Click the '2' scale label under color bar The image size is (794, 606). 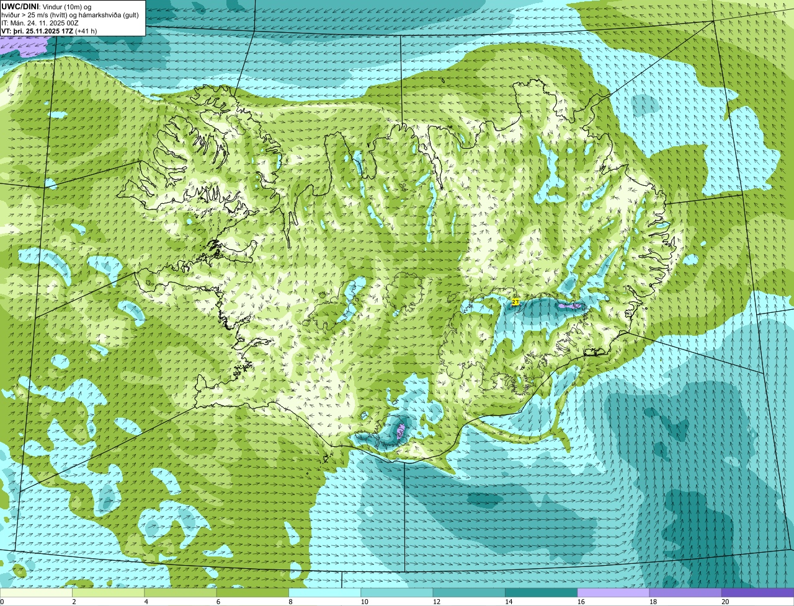(74, 602)
